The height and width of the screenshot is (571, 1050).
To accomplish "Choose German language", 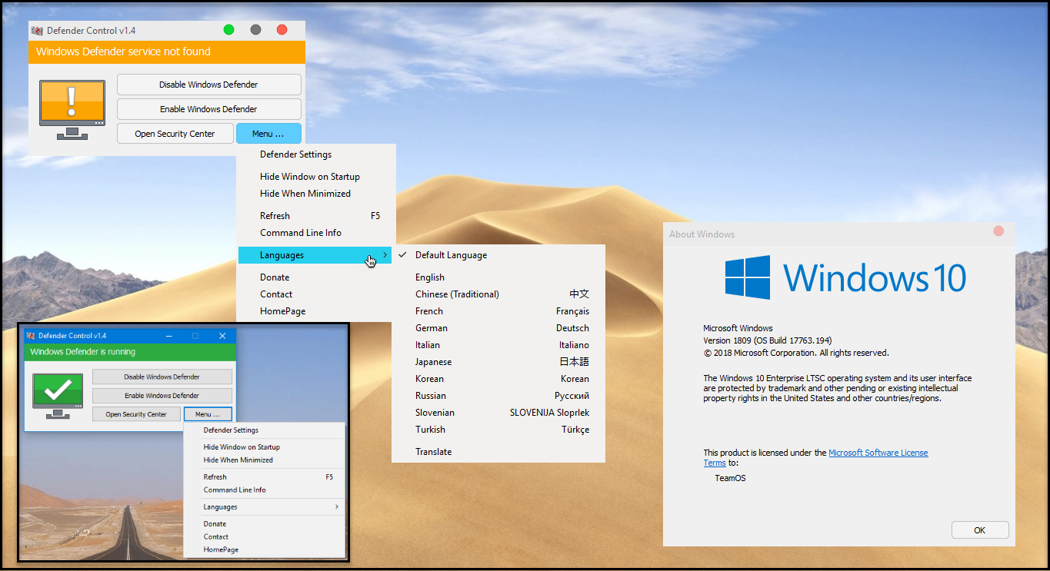I will [x=498, y=328].
